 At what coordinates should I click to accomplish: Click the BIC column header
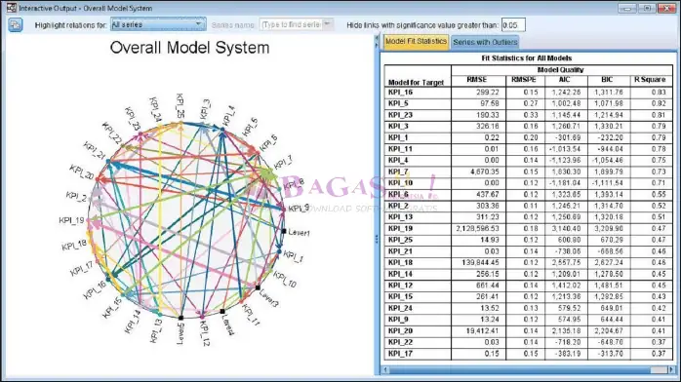[607, 80]
